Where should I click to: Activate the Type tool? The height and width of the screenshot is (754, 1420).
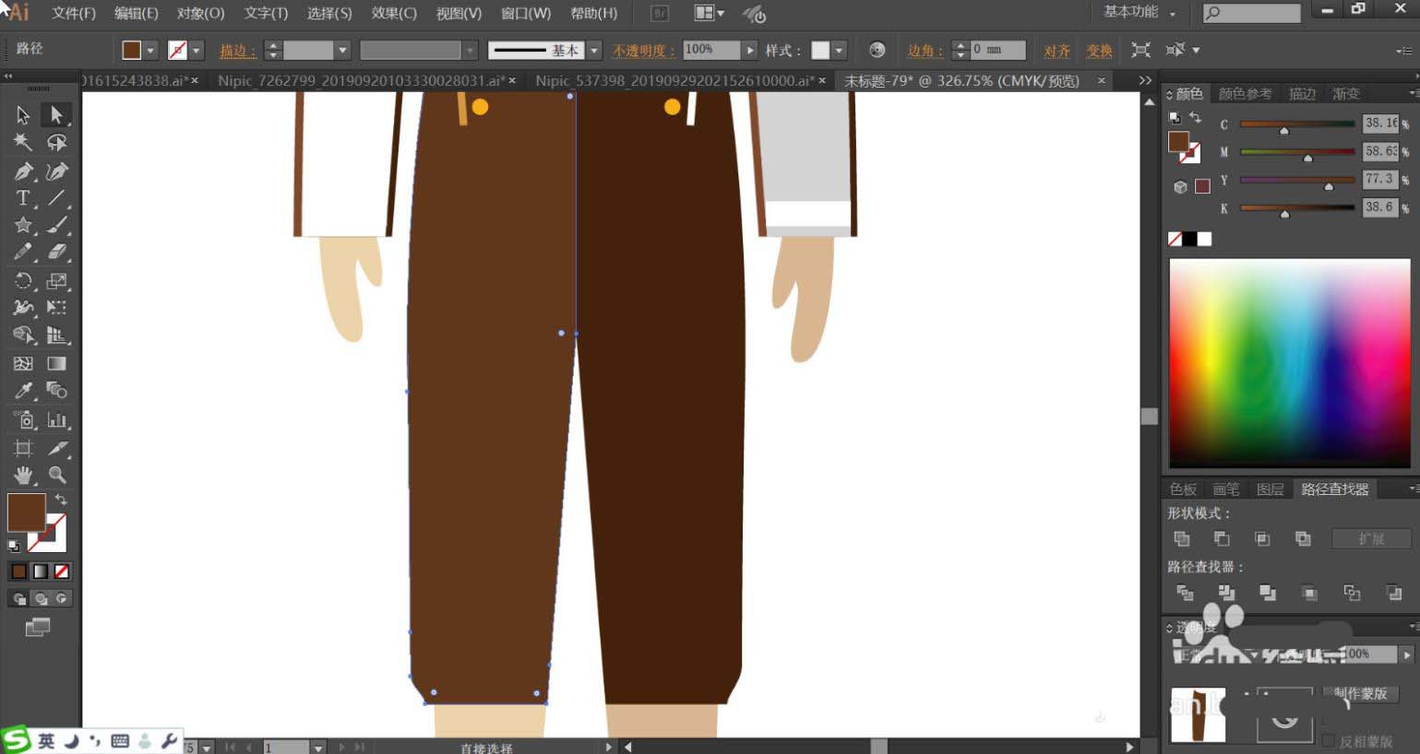(23, 198)
